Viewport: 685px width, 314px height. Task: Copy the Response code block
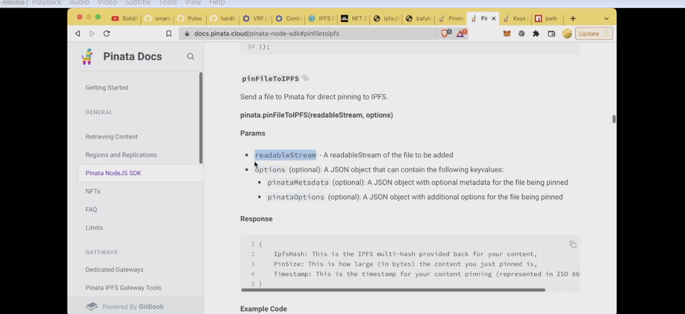(x=572, y=244)
